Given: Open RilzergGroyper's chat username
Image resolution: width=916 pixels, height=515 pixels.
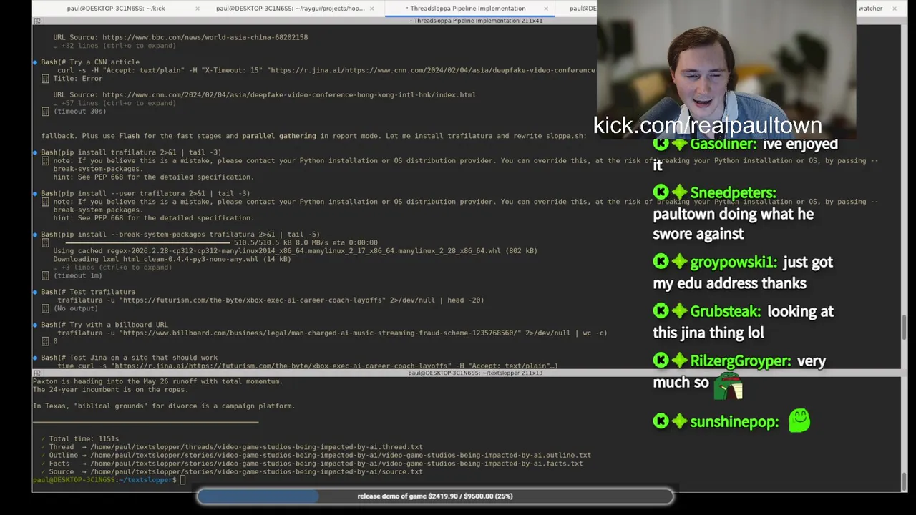Looking at the screenshot, I should [741, 361].
